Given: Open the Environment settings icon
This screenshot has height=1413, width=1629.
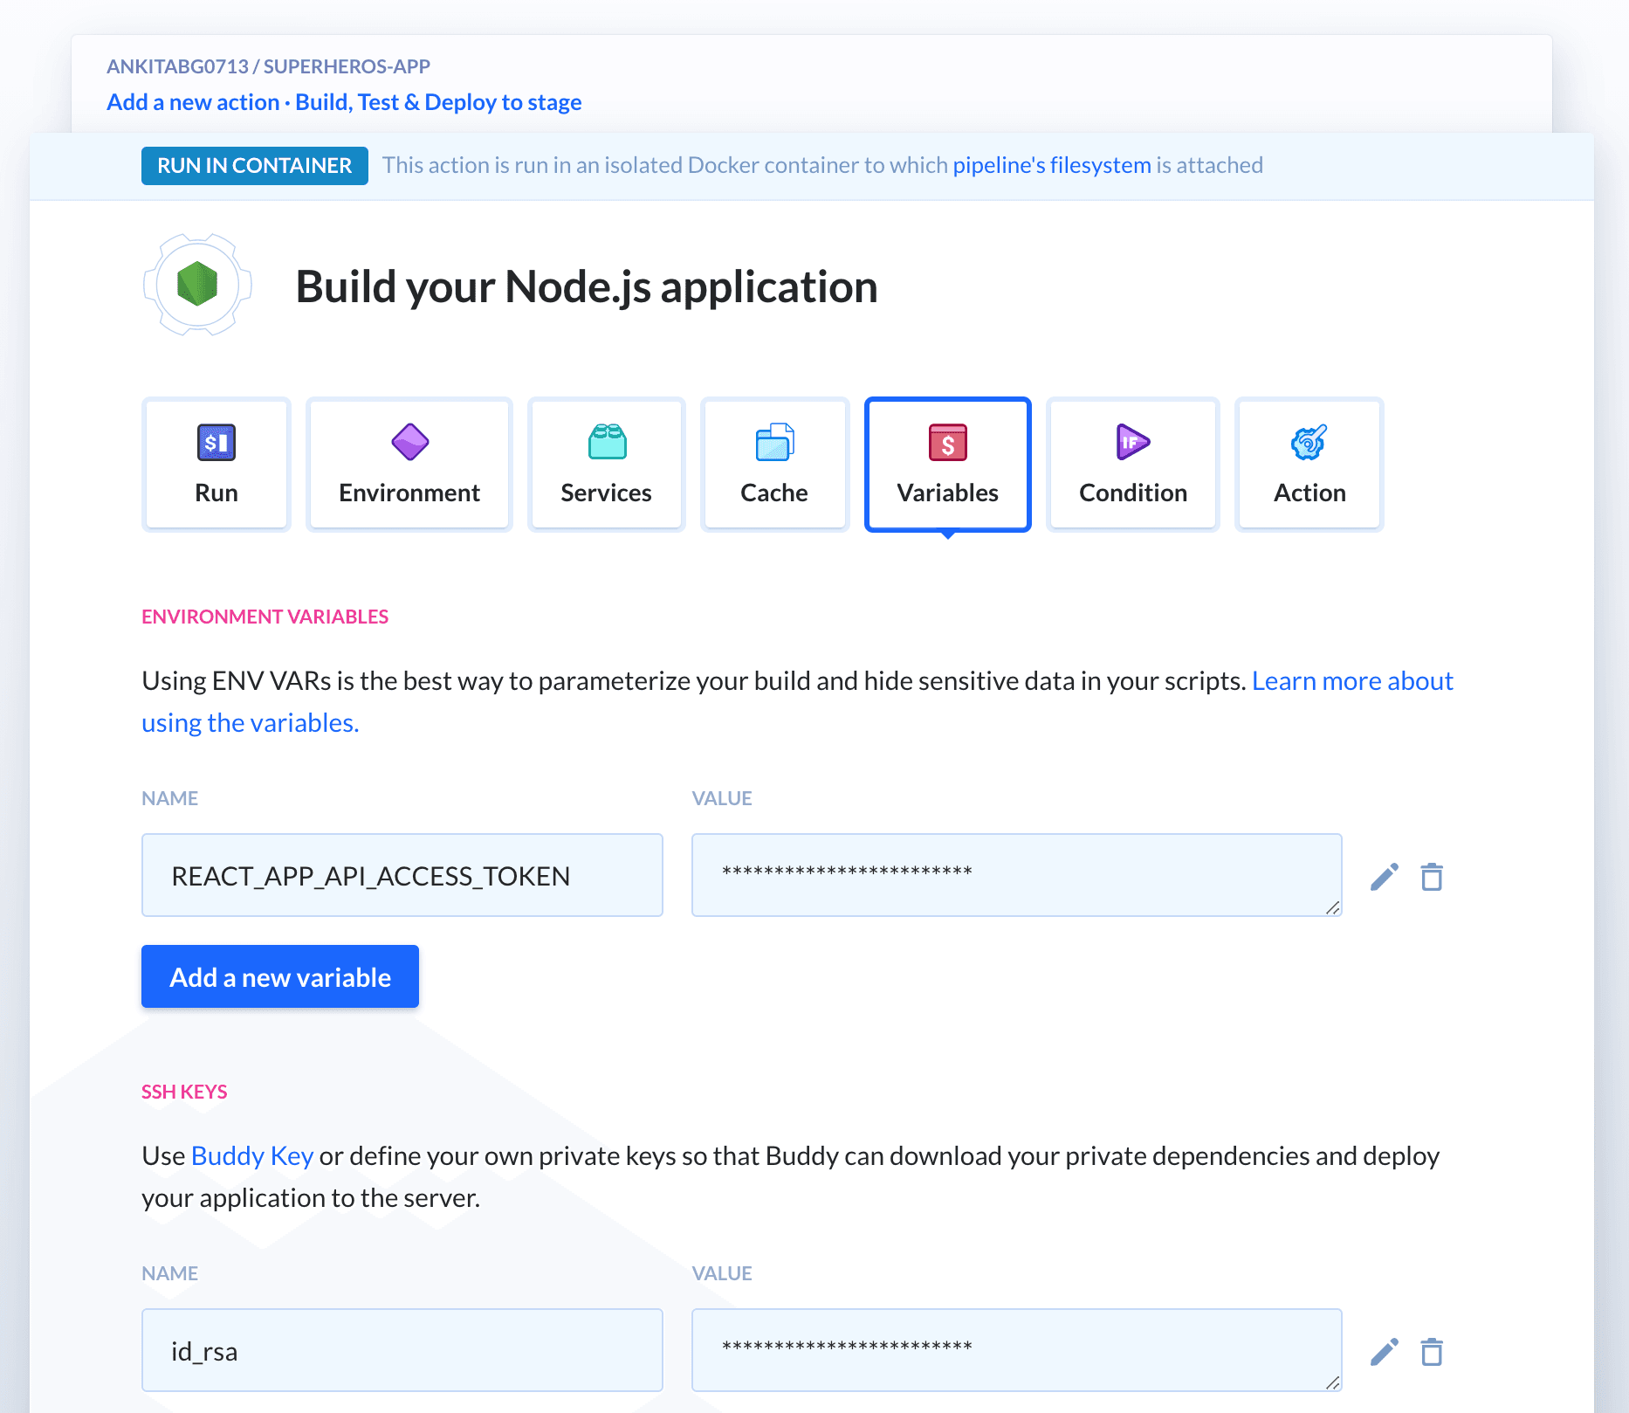Looking at the screenshot, I should [x=409, y=442].
